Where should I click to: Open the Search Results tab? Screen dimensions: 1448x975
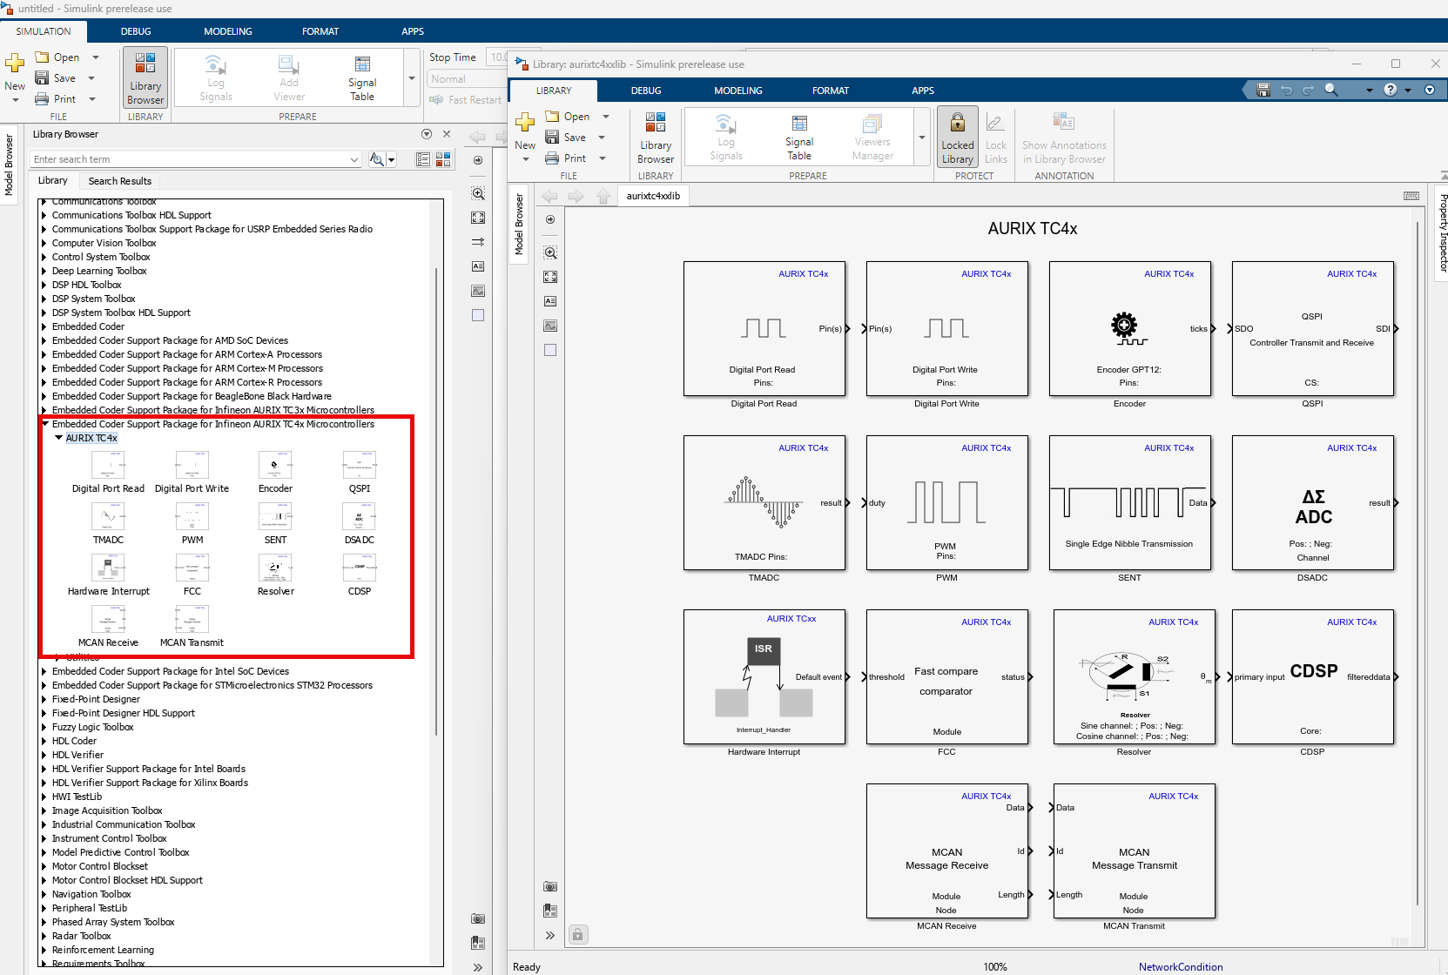120,181
